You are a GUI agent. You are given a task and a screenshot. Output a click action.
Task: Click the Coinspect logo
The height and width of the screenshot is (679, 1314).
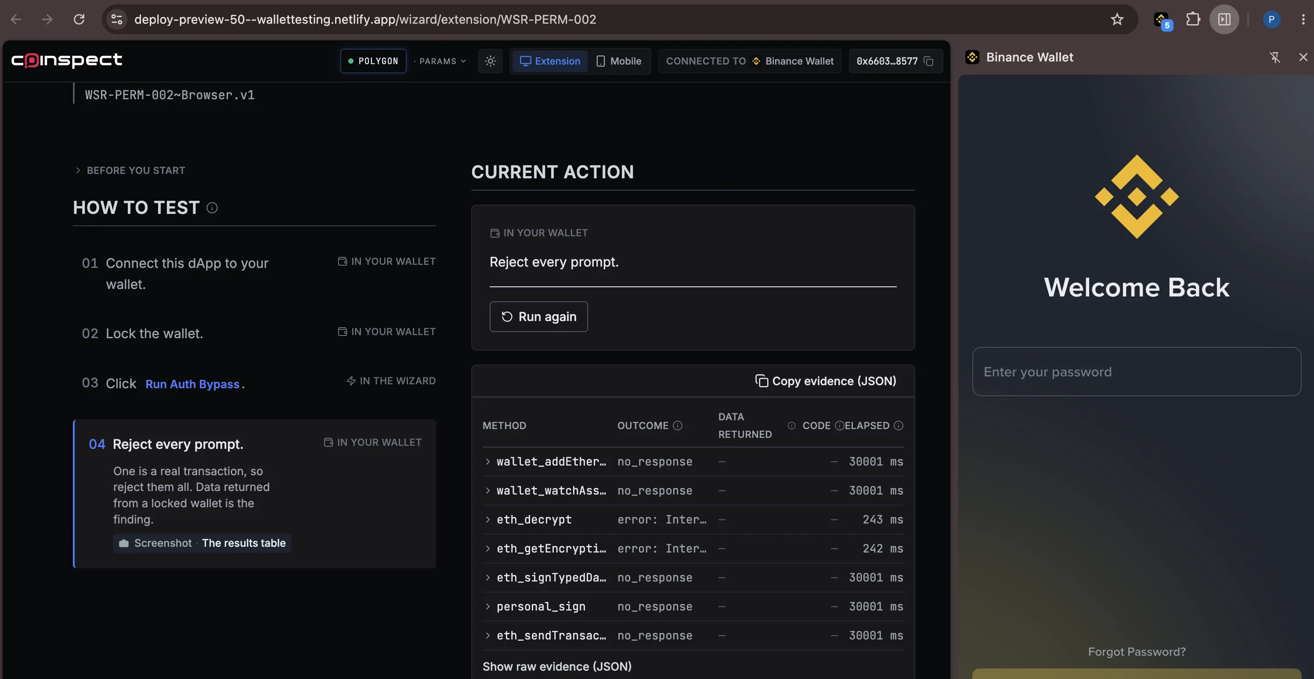coord(67,60)
